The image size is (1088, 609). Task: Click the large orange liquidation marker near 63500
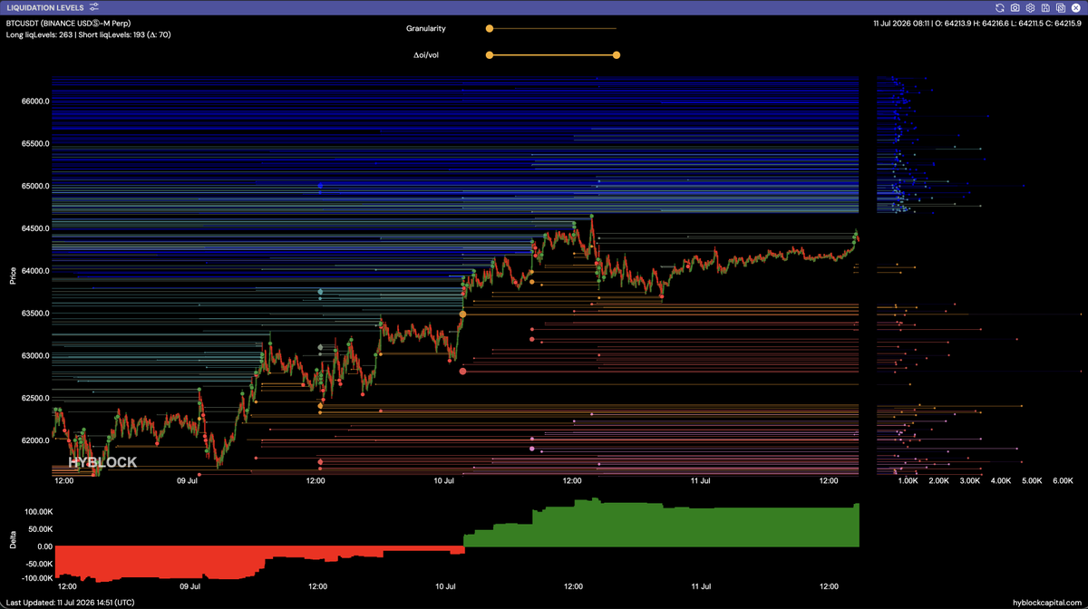tap(463, 314)
